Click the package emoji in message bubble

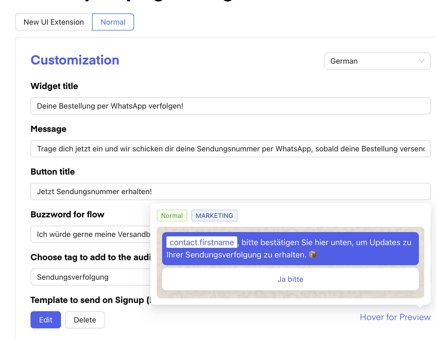click(x=313, y=255)
